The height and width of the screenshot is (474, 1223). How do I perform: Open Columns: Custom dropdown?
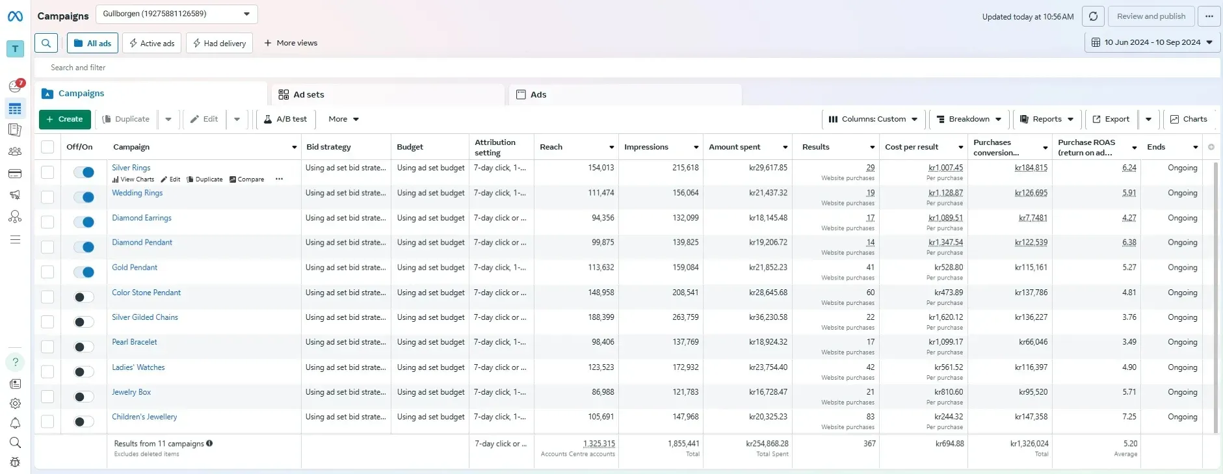click(873, 119)
